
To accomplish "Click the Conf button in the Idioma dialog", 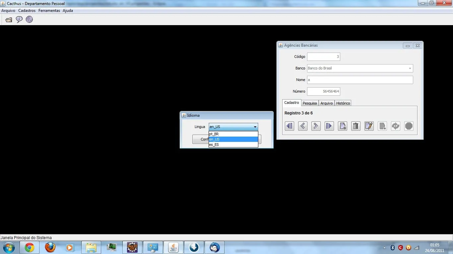I will click(x=200, y=139).
